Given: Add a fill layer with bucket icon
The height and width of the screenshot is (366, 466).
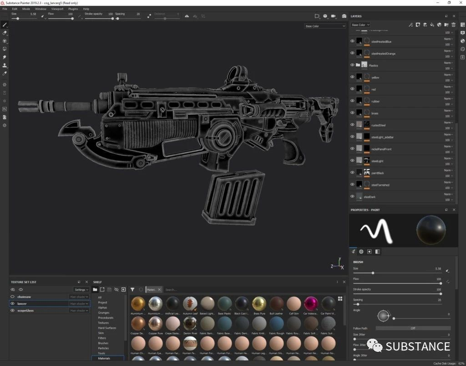Looking at the screenshot, I should pyautogui.click(x=432, y=25).
